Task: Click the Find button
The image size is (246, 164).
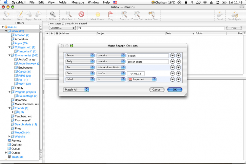Action: [x=234, y=28]
